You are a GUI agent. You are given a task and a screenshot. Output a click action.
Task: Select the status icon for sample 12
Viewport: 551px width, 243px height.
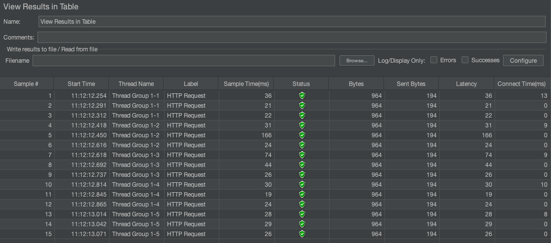(302, 204)
